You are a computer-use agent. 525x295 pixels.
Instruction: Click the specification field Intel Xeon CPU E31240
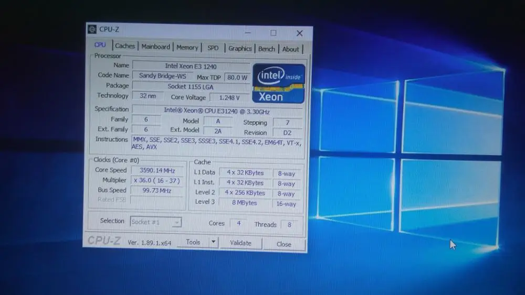pos(217,111)
